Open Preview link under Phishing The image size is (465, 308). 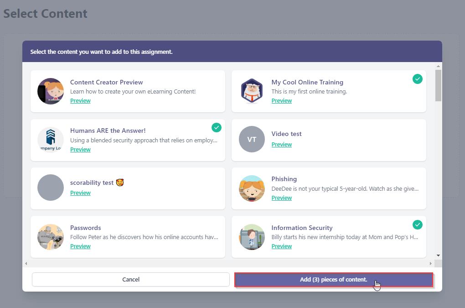click(x=282, y=198)
